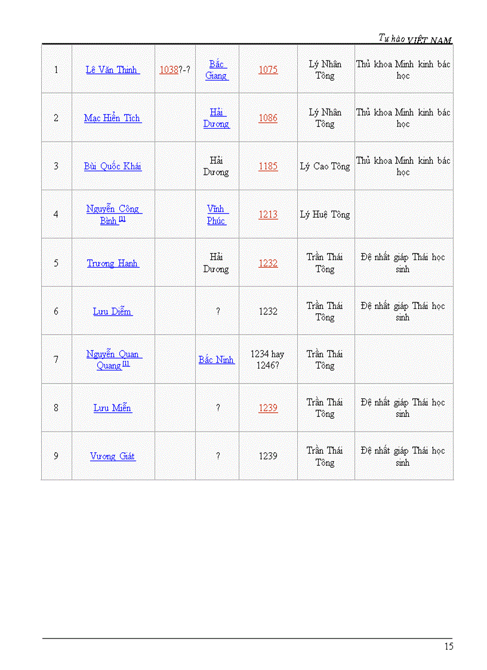Click the page number 15 in footer
Image resolution: width=487 pixels, height=670 pixels.
click(x=448, y=647)
